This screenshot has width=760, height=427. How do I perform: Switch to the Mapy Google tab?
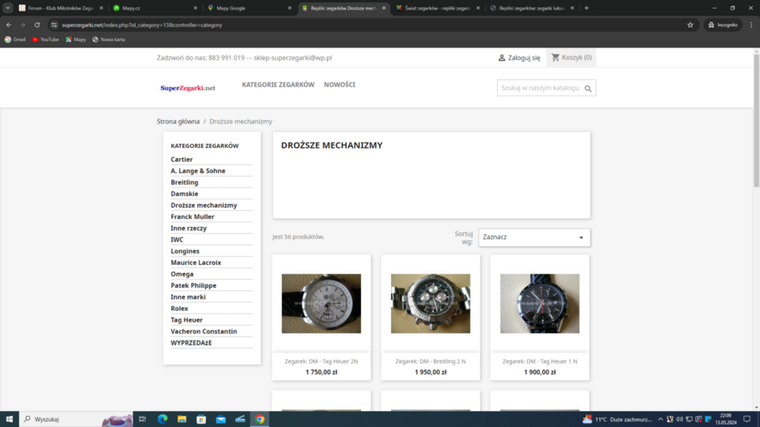249,8
